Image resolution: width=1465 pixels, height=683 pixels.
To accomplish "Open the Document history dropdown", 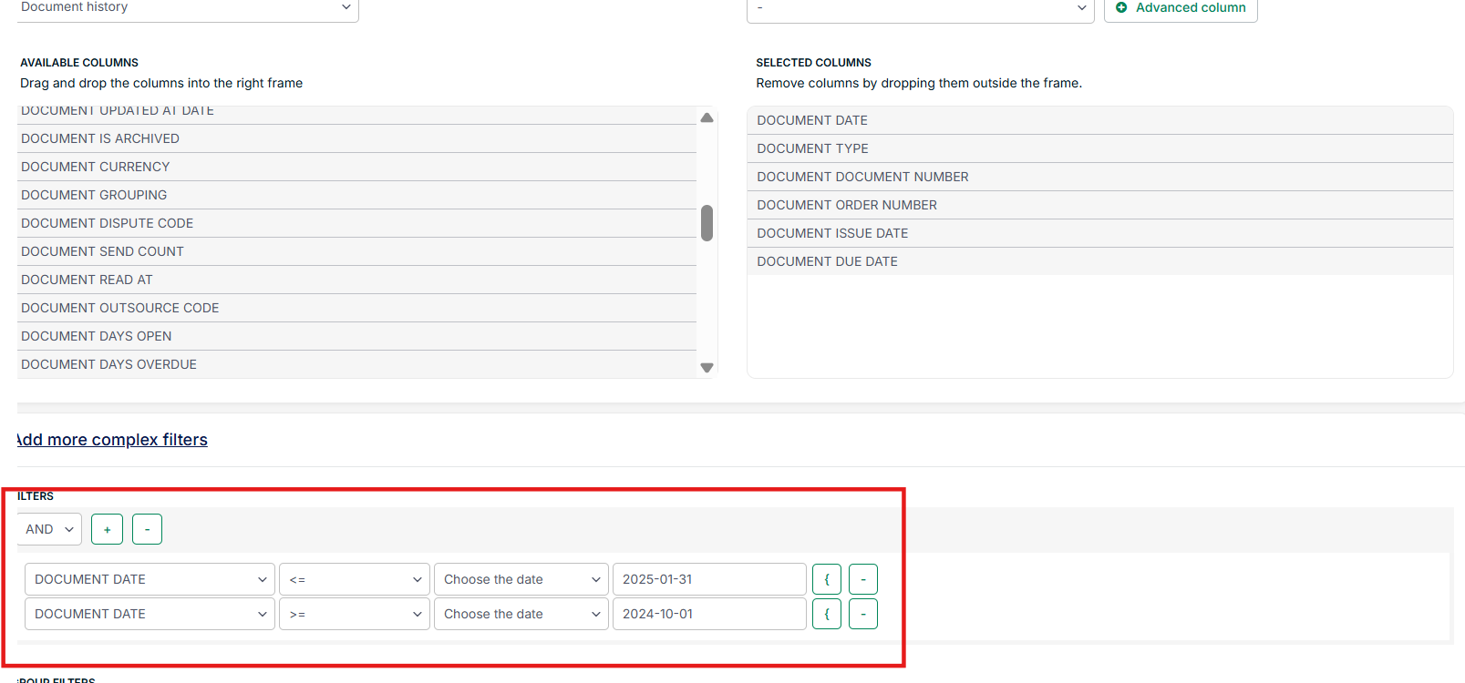I will point(187,8).
